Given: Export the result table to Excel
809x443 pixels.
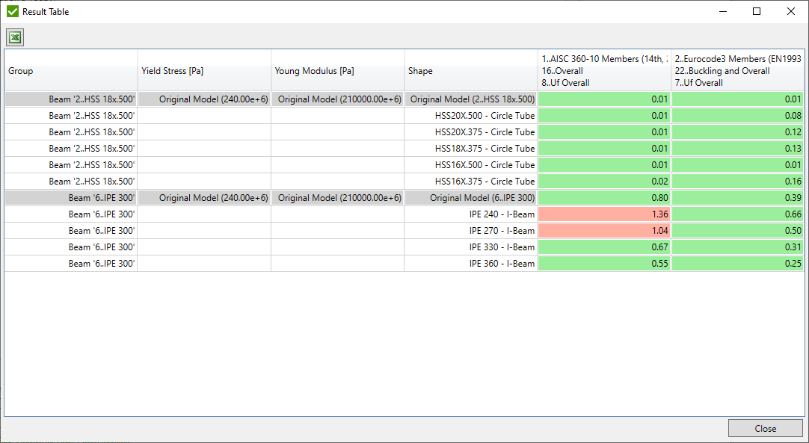Looking at the screenshot, I should (14, 37).
